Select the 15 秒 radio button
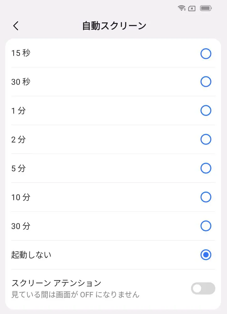This screenshot has height=314, width=227. click(206, 54)
